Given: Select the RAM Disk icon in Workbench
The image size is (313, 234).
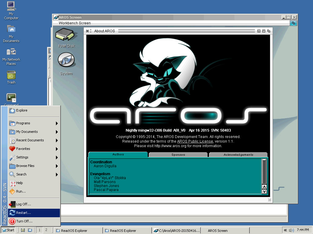Looking at the screenshot, I should 66,38.
